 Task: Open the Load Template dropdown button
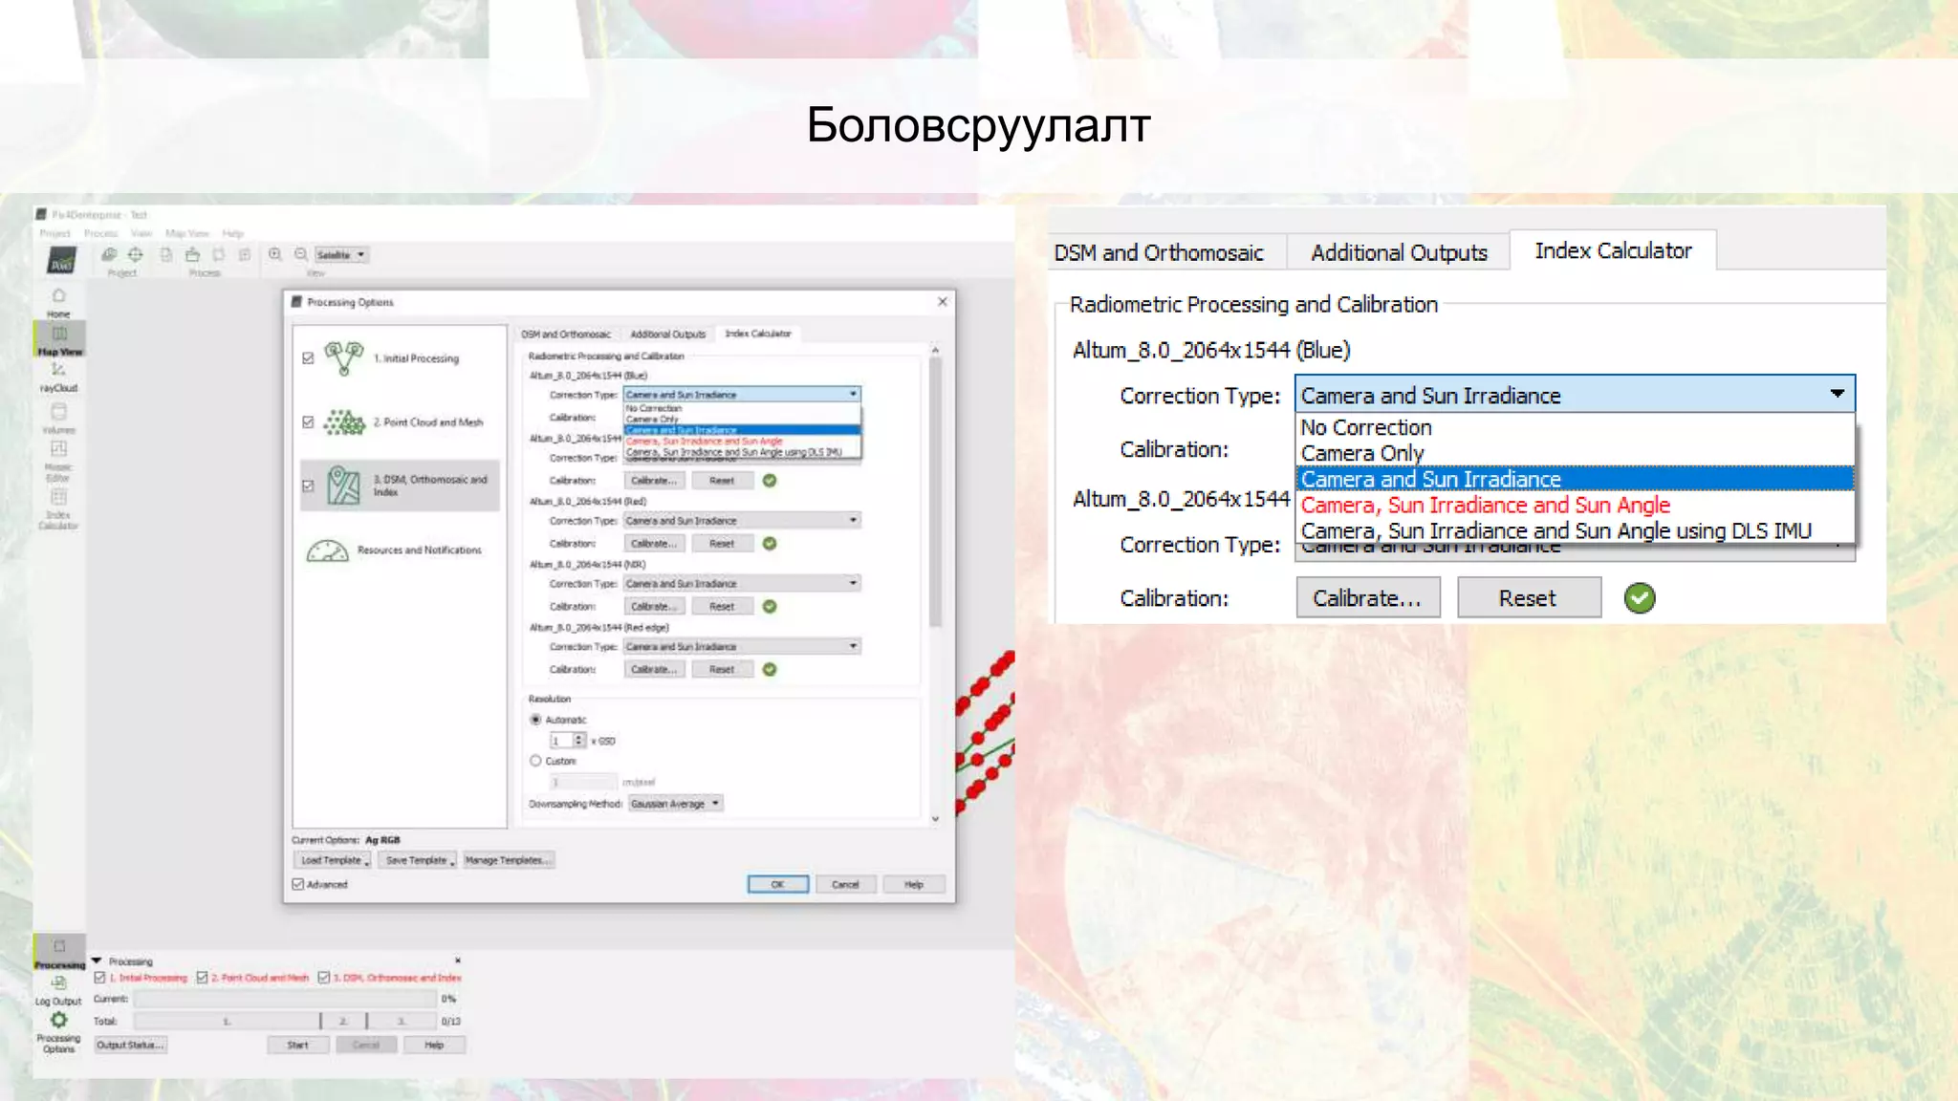(334, 860)
